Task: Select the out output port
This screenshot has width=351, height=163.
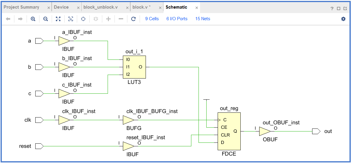Action: click(316, 131)
